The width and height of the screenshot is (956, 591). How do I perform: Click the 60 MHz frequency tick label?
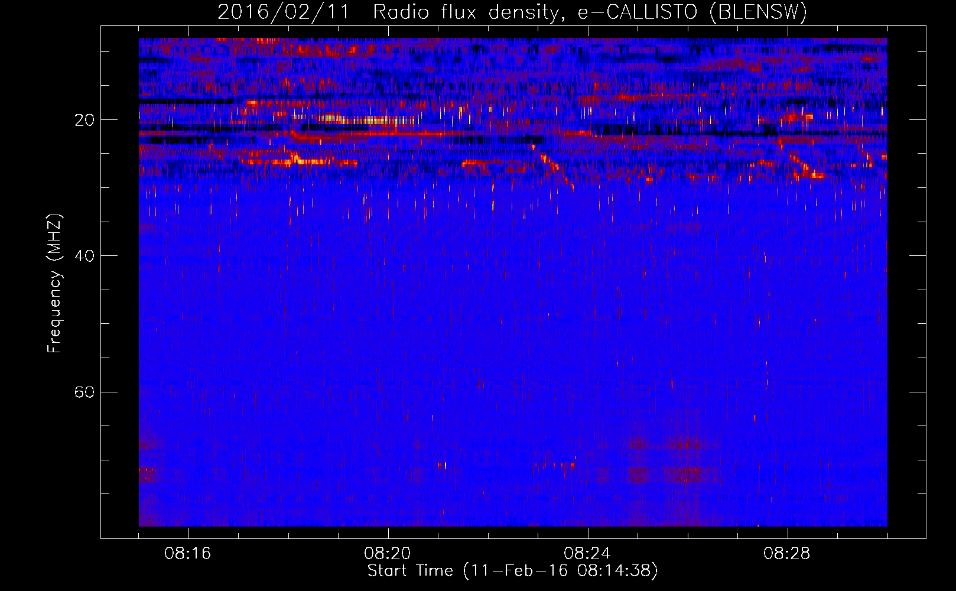click(x=84, y=392)
